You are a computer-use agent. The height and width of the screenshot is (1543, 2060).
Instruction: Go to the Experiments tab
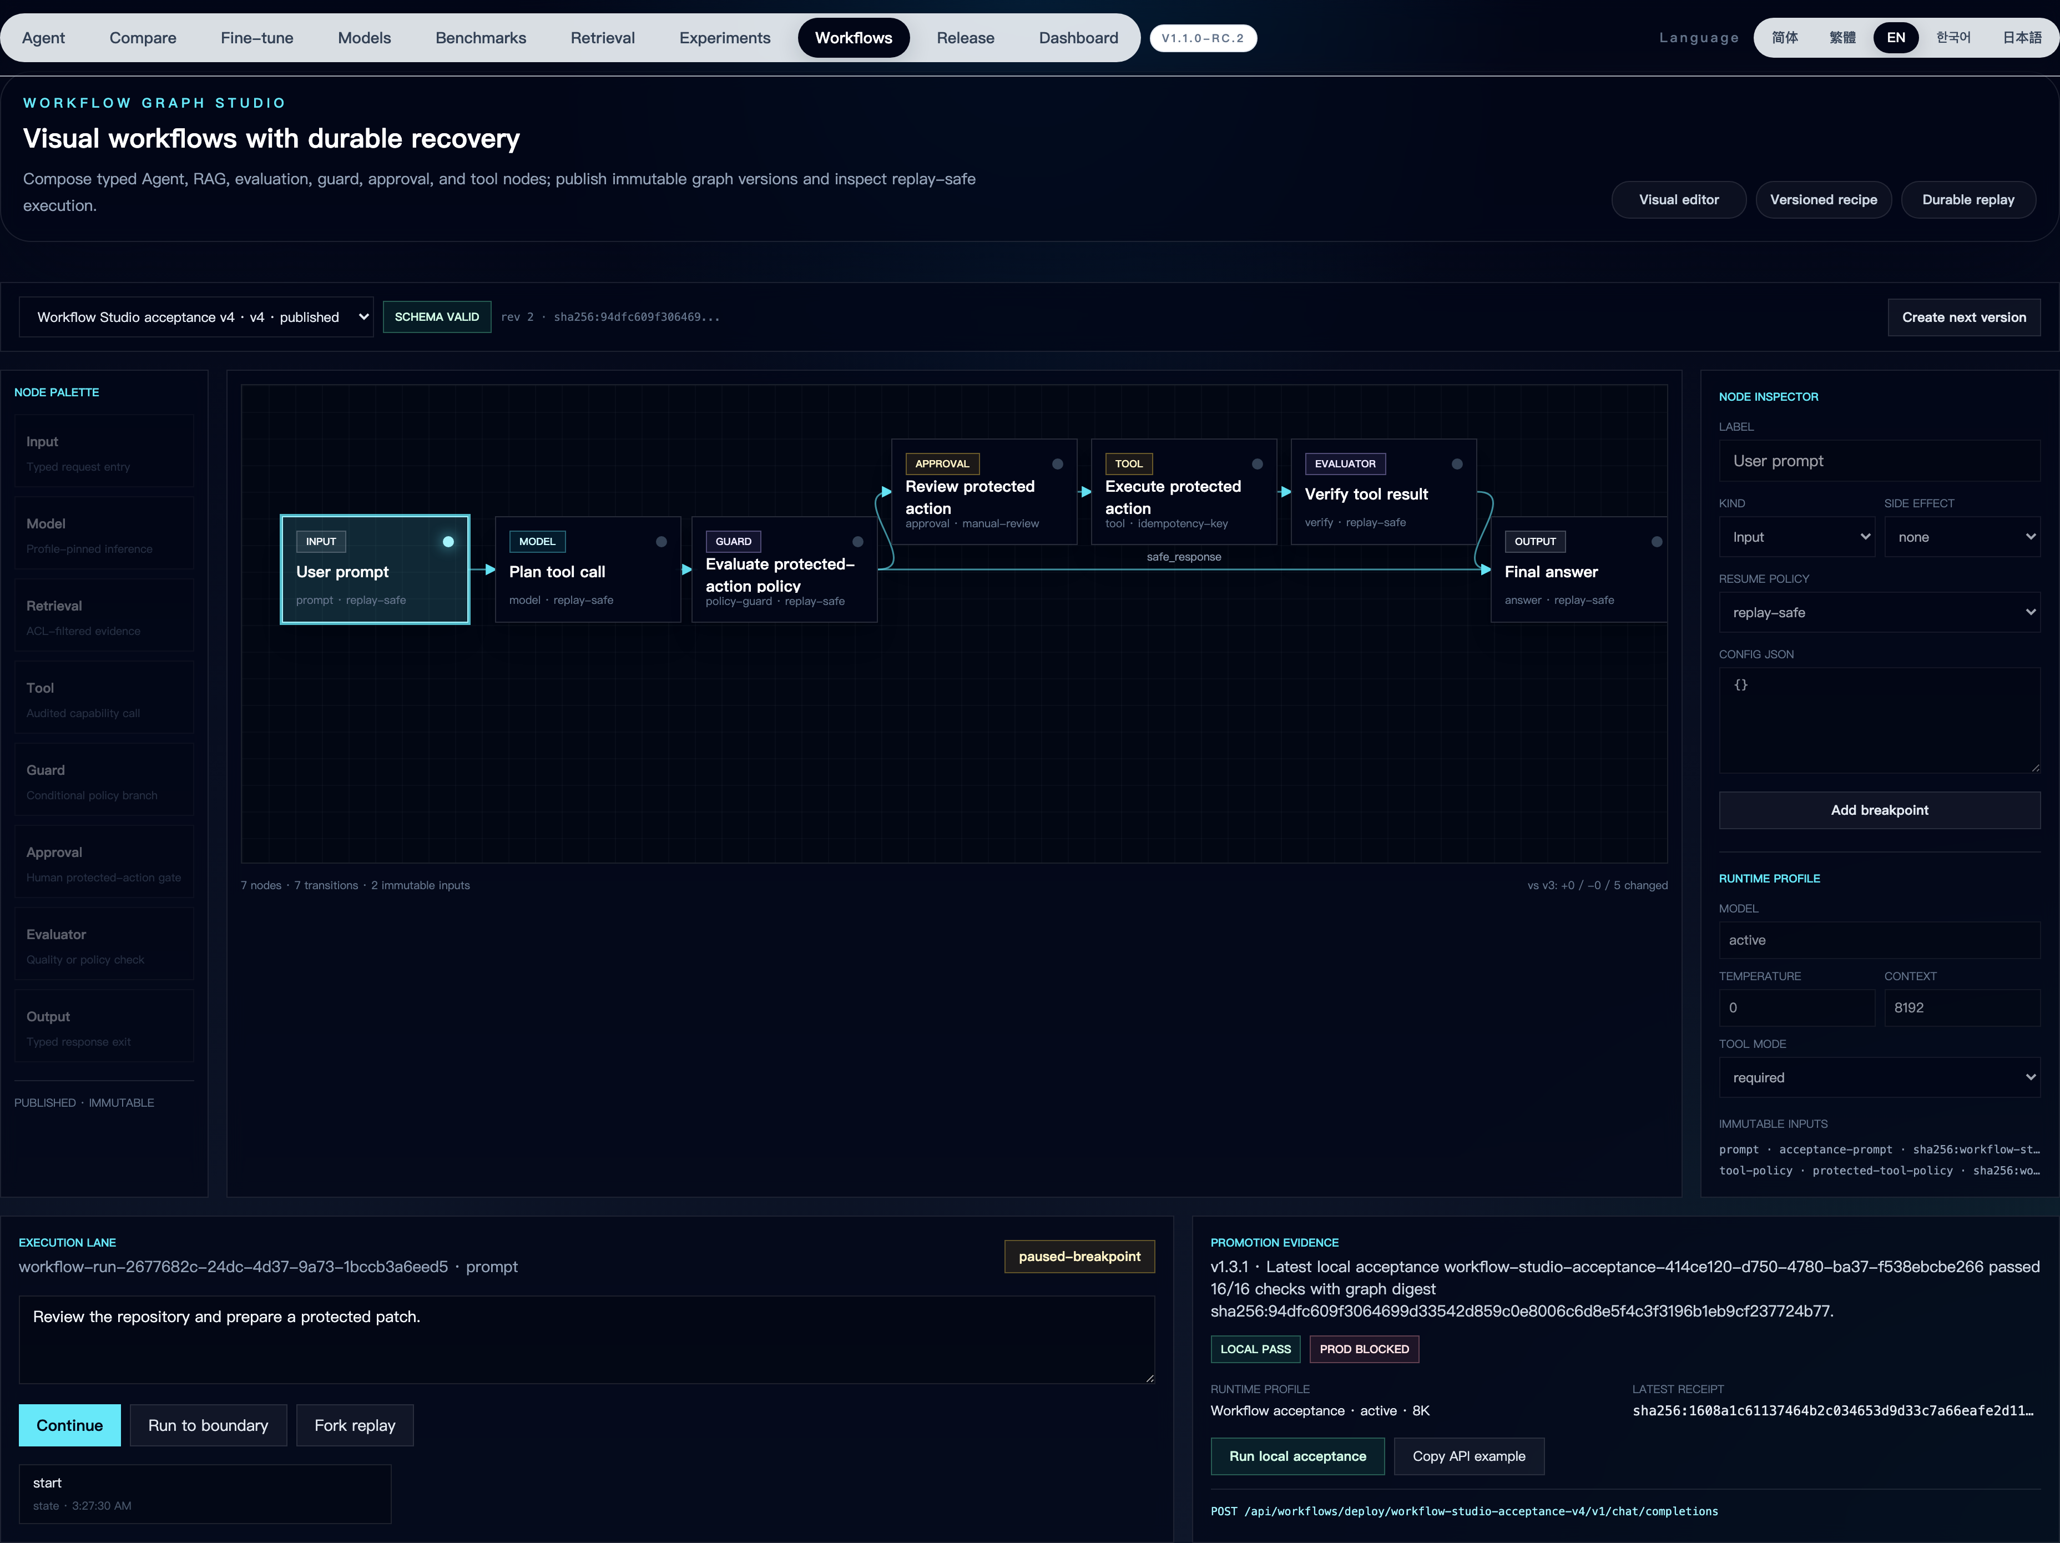pos(725,38)
